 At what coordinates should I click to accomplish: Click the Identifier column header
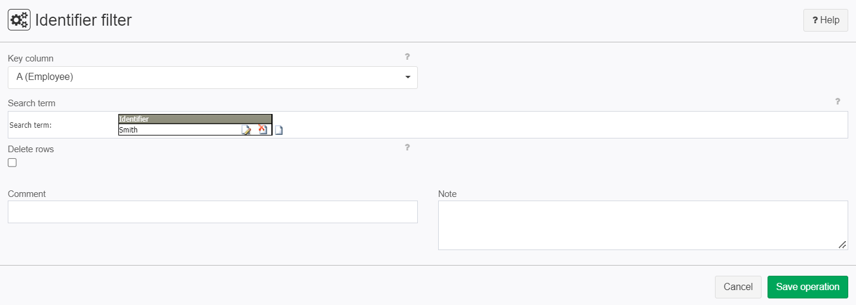point(195,119)
